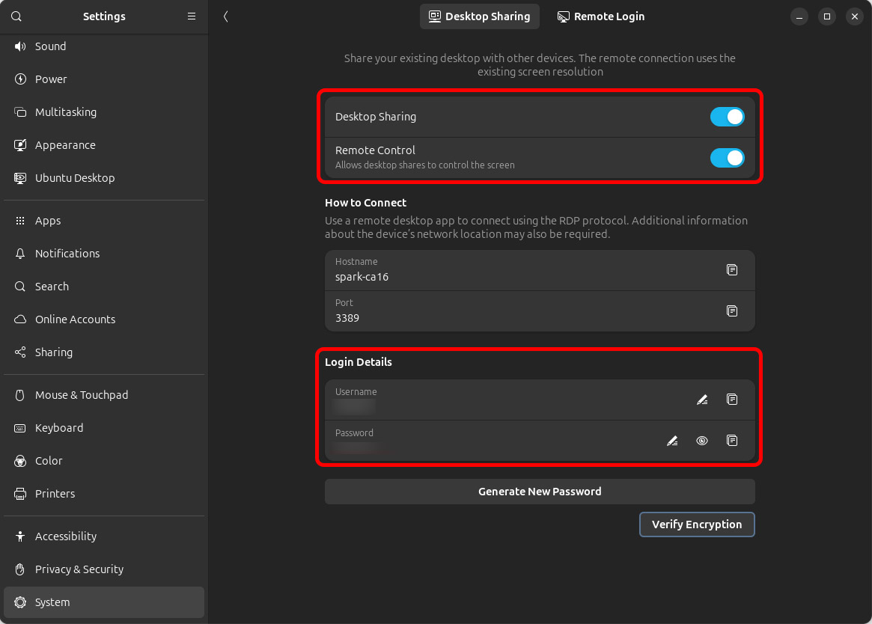Open Sharing settings

[x=104, y=352]
